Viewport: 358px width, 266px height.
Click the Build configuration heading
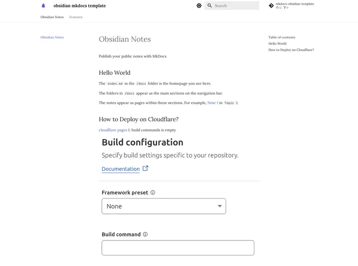pyautogui.click(x=143, y=142)
